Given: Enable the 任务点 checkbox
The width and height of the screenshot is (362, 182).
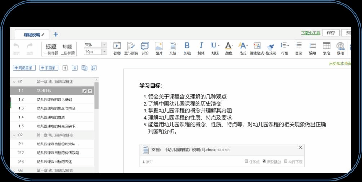Looking at the screenshot, I should tap(246, 162).
